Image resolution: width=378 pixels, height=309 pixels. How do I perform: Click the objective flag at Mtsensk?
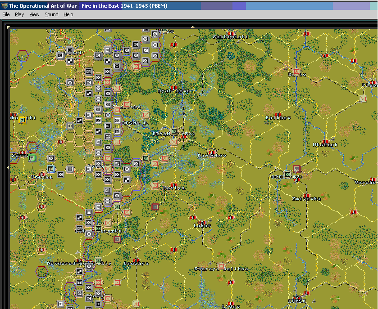pyautogui.click(x=325, y=142)
